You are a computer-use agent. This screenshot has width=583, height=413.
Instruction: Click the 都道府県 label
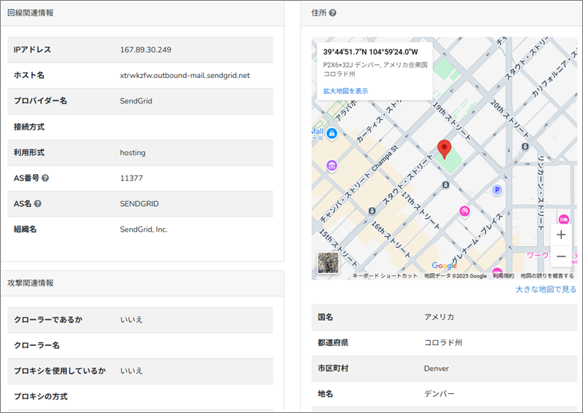333,343
